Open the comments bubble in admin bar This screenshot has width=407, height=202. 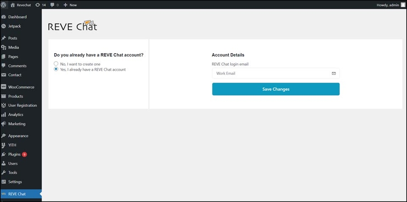pos(55,5)
